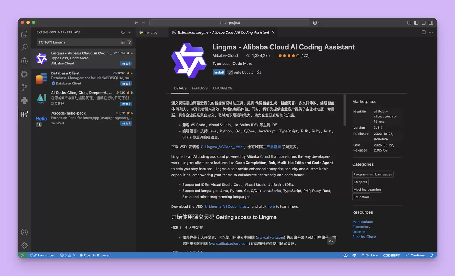This screenshot has height=276, width=455.
Task: Install the AI Code: Cline extension
Action: click(x=126, y=104)
